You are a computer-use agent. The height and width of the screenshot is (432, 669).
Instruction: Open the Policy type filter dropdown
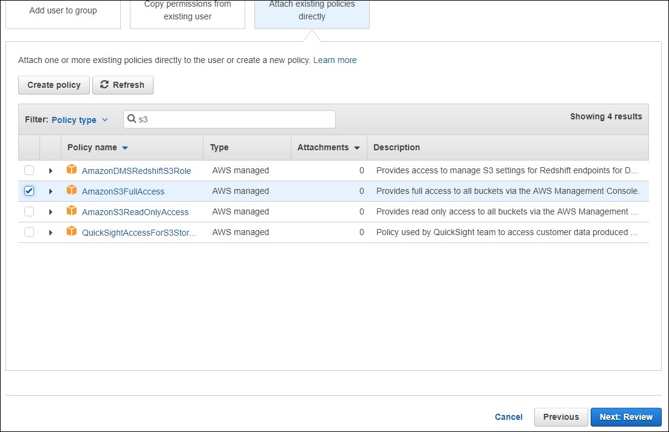80,120
